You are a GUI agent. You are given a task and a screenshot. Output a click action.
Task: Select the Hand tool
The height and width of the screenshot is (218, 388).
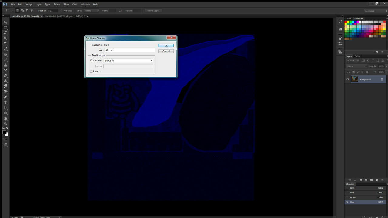pyautogui.click(x=5, y=119)
